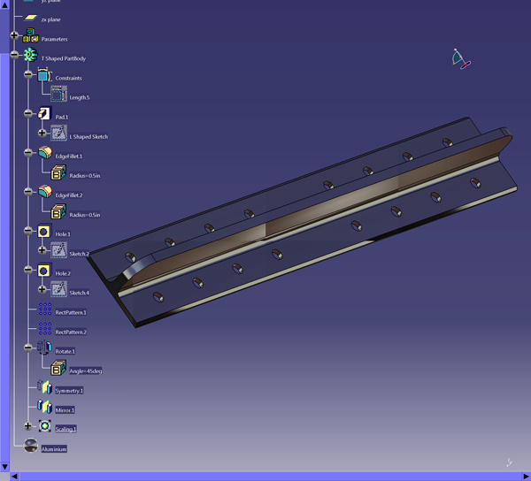Viewport: 531px width, 481px height.
Task: Expand the Scaling.1 node
Action: (x=28, y=427)
